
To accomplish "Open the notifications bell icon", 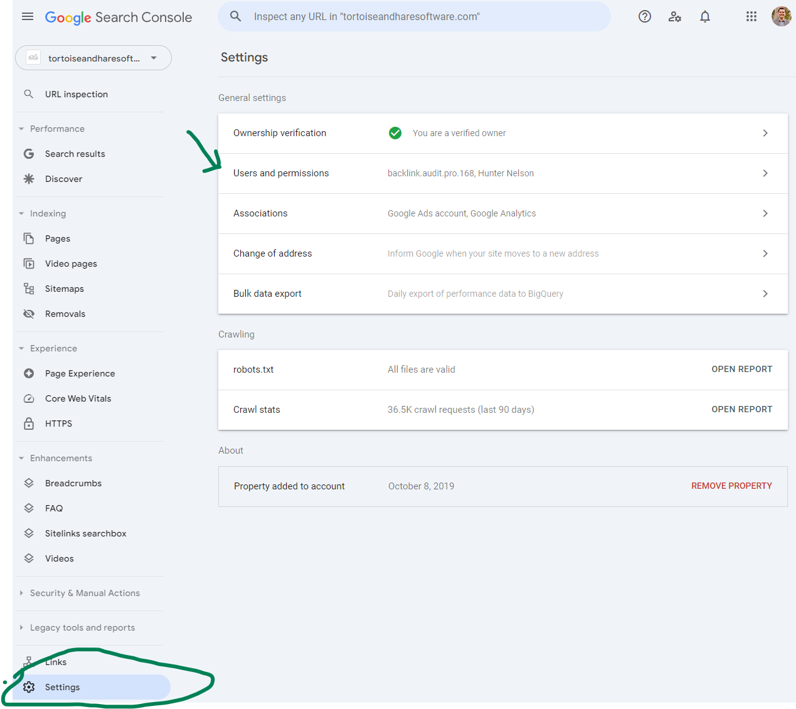I will pyautogui.click(x=705, y=17).
